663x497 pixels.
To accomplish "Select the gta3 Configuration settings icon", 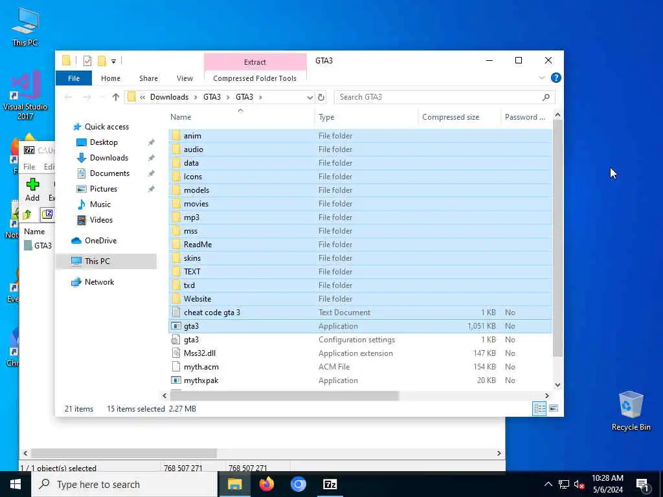I will pos(176,339).
